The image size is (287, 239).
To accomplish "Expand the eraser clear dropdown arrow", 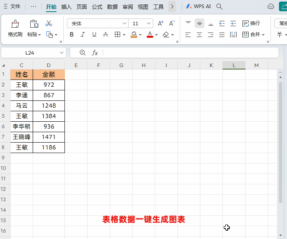I will (173, 35).
